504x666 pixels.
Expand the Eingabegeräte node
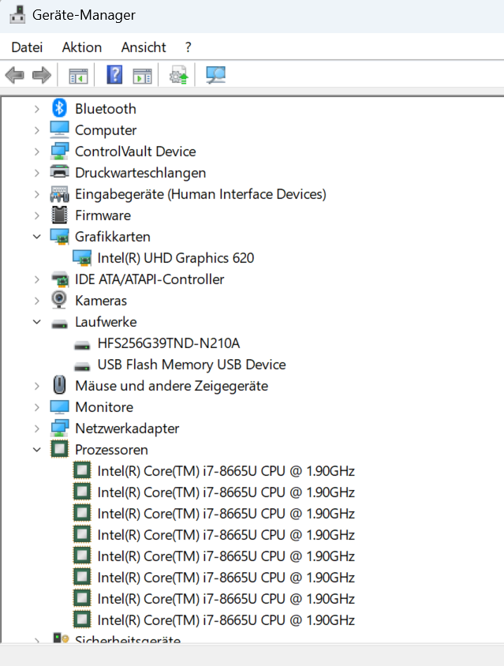click(x=37, y=194)
